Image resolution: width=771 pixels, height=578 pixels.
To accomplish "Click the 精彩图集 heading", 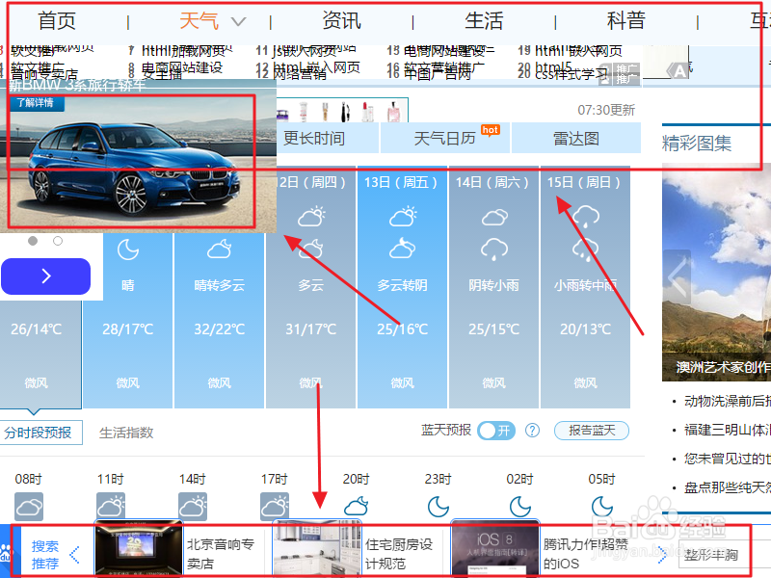I will (697, 143).
